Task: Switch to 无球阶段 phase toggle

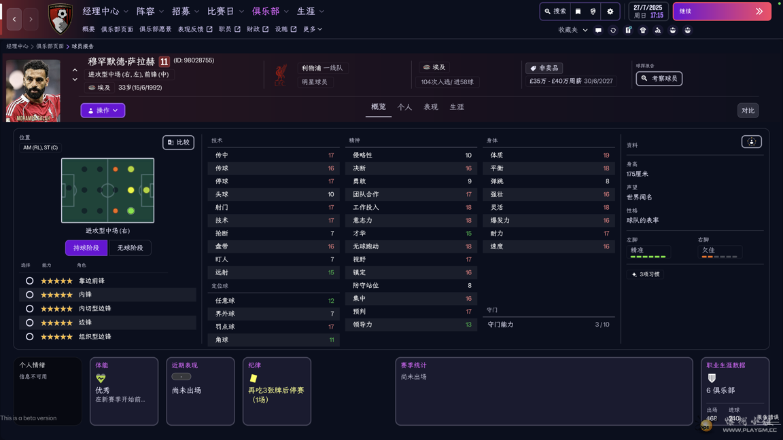Action: [x=129, y=247]
